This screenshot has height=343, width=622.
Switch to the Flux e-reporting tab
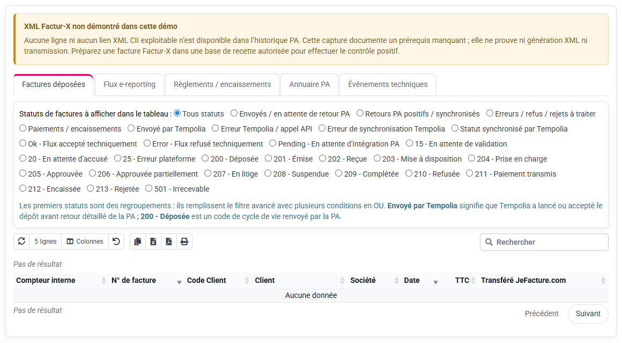click(x=129, y=85)
